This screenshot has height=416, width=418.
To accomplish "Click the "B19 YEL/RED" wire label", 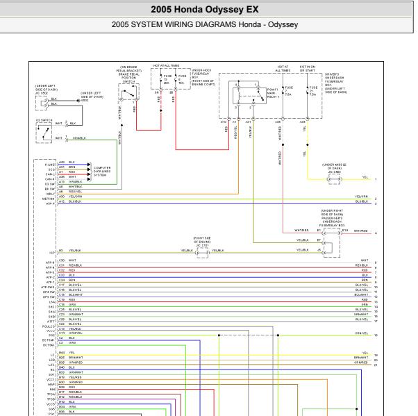I will click(70, 377).
